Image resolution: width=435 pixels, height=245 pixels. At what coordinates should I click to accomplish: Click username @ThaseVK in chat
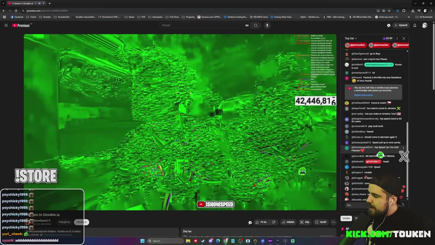[357, 78]
